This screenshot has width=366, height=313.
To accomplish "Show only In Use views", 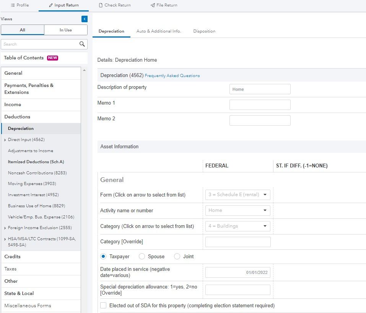I will coord(66,30).
